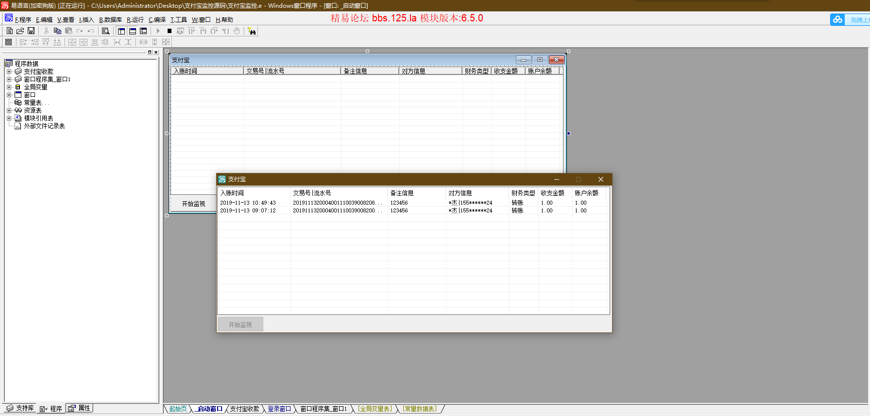The width and height of the screenshot is (870, 416).
Task: Click the Open file folder icon
Action: [20, 31]
